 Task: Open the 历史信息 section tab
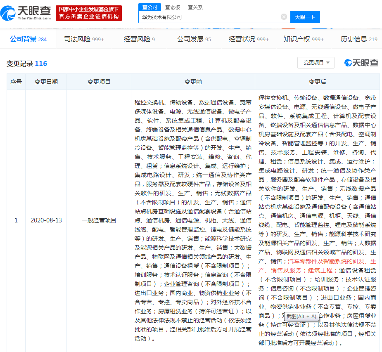pyautogui.click(x=359, y=39)
